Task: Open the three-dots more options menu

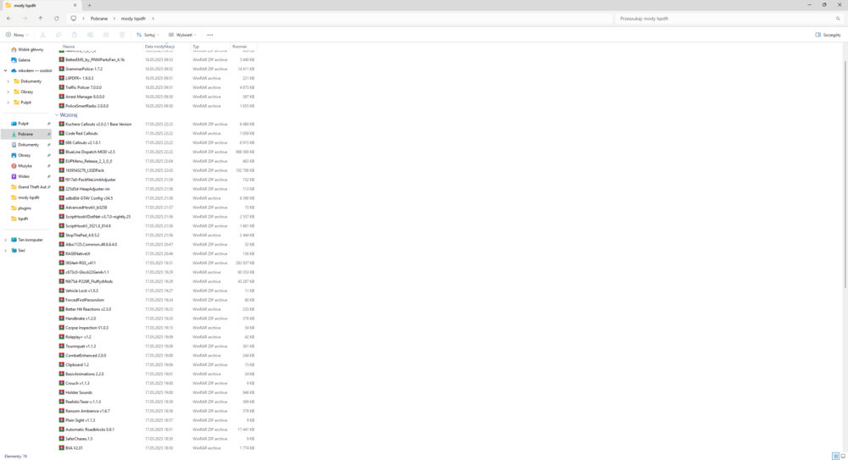Action: 209,35
